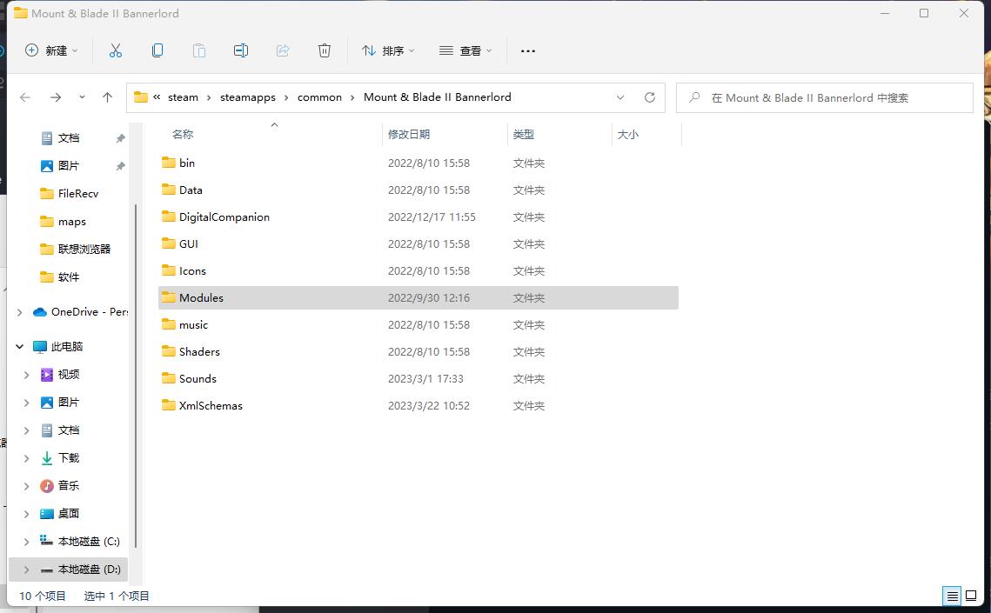This screenshot has width=991, height=613.
Task: Go forward with the right arrow
Action: point(56,97)
